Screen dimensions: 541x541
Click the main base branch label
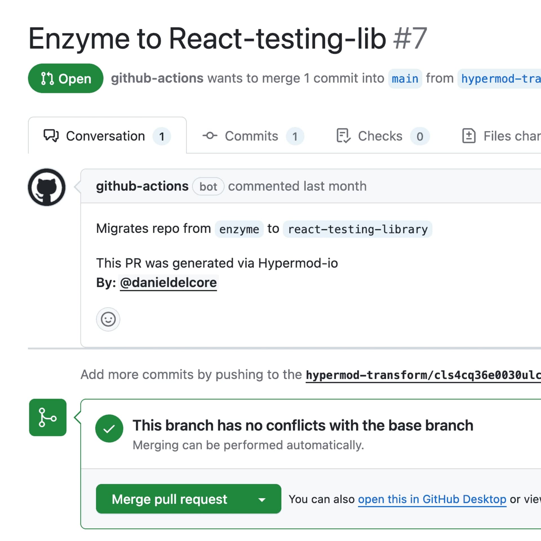click(405, 79)
